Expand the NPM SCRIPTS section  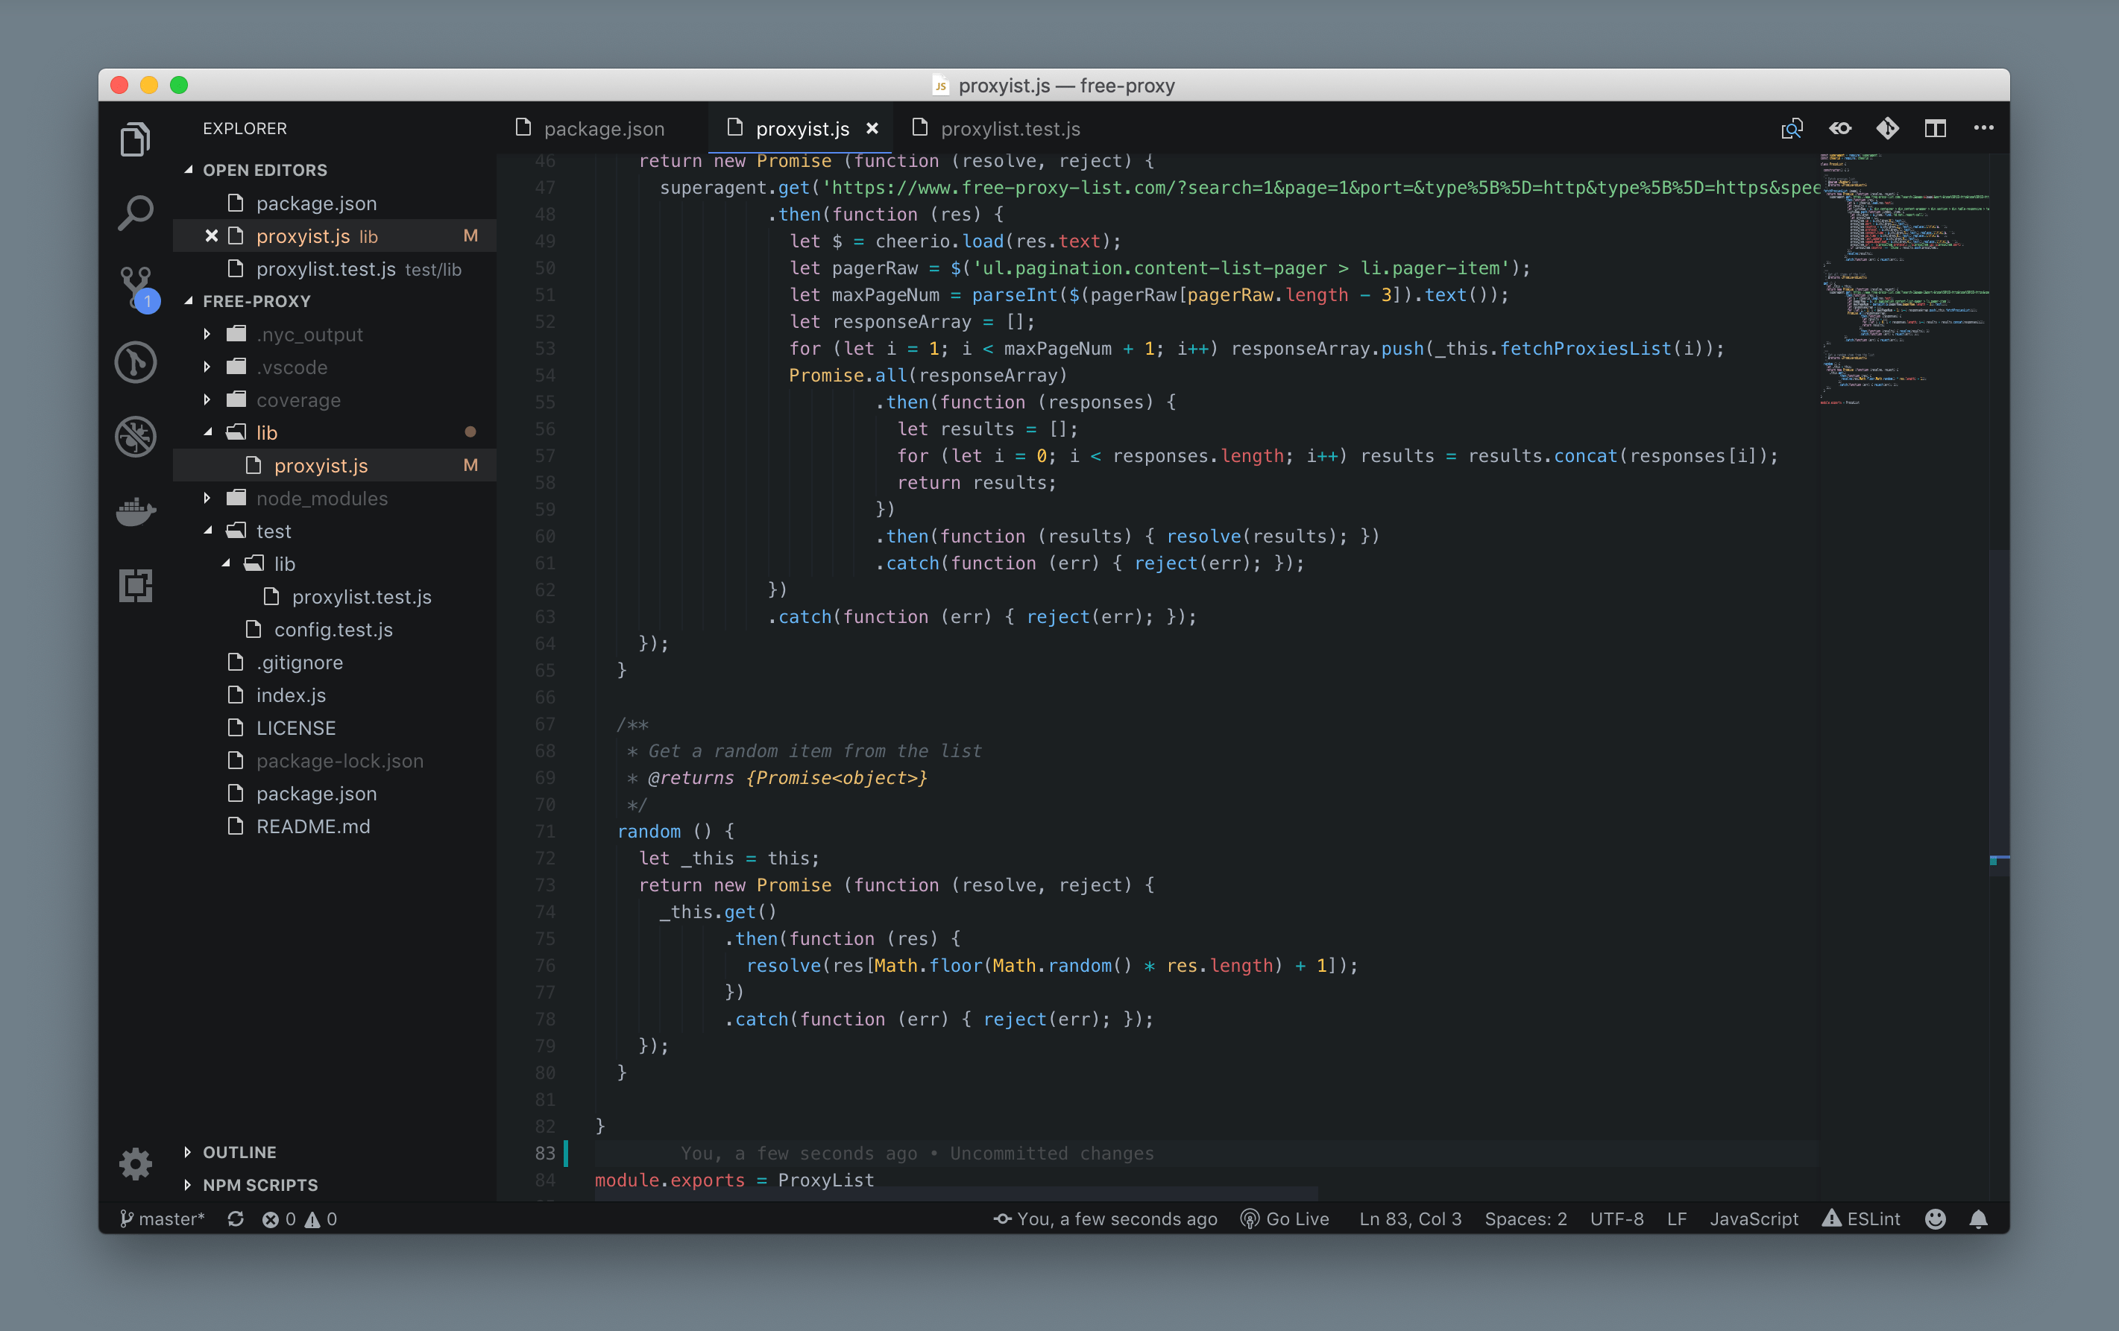(x=259, y=1185)
